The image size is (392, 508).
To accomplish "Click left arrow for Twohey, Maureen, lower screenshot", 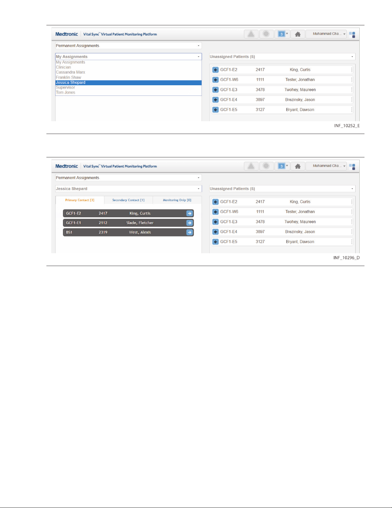I will 216,222.
